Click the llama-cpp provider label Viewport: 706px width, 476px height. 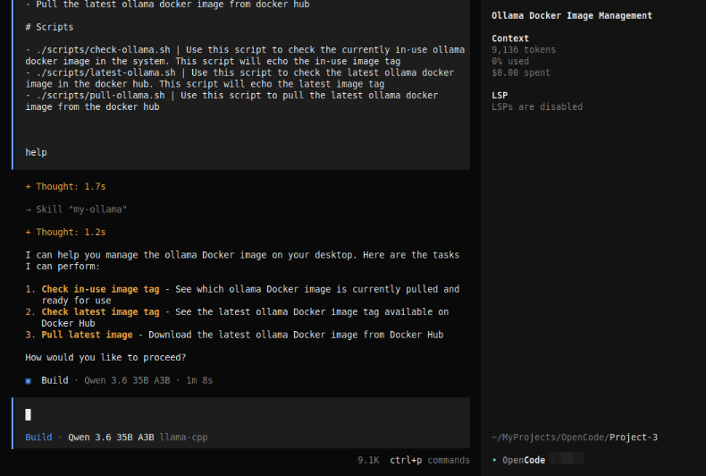pos(184,438)
